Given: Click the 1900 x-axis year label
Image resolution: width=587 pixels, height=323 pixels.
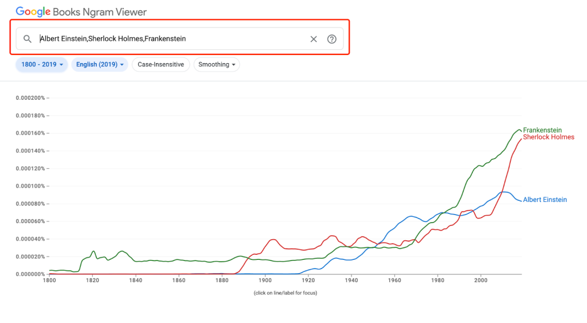Looking at the screenshot, I should coord(265,281).
